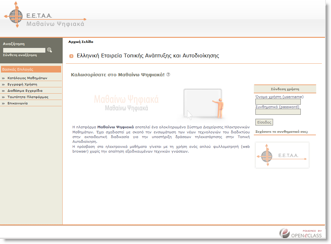Focus the password input field
This screenshot has height=244, width=331.
[x=278, y=112]
